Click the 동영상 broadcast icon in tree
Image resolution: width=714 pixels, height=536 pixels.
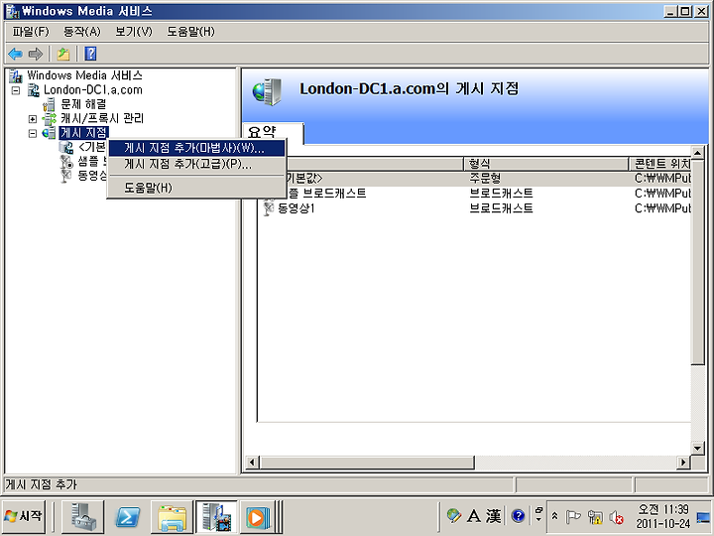(x=66, y=176)
